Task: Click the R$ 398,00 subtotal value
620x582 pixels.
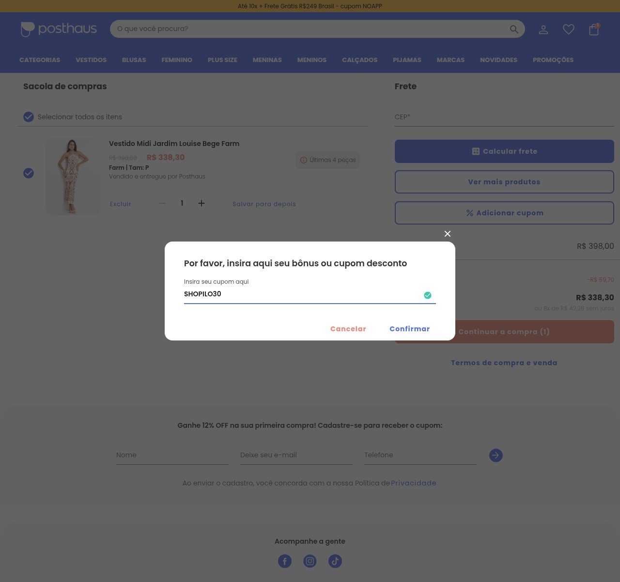Action: [595, 246]
